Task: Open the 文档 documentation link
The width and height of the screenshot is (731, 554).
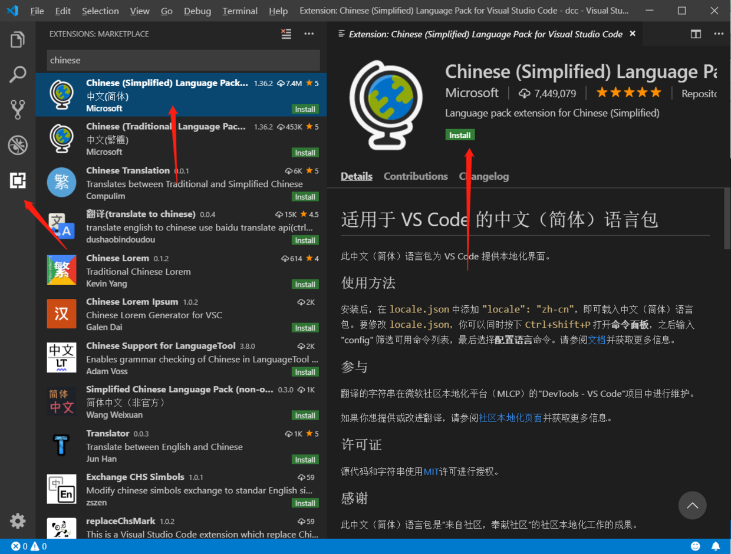Action: (597, 340)
